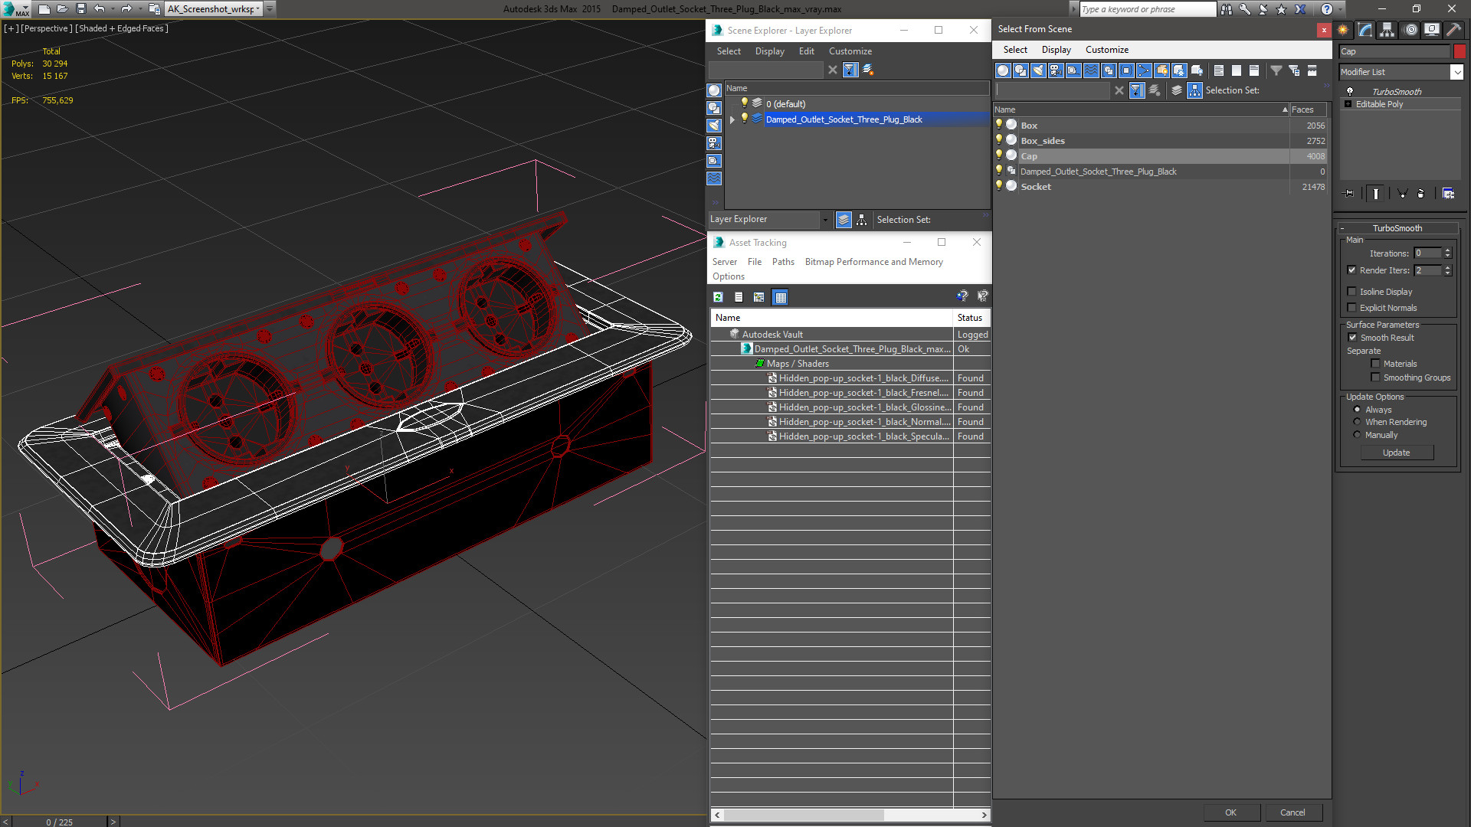The width and height of the screenshot is (1471, 827).
Task: Click the Update button
Action: click(1396, 453)
